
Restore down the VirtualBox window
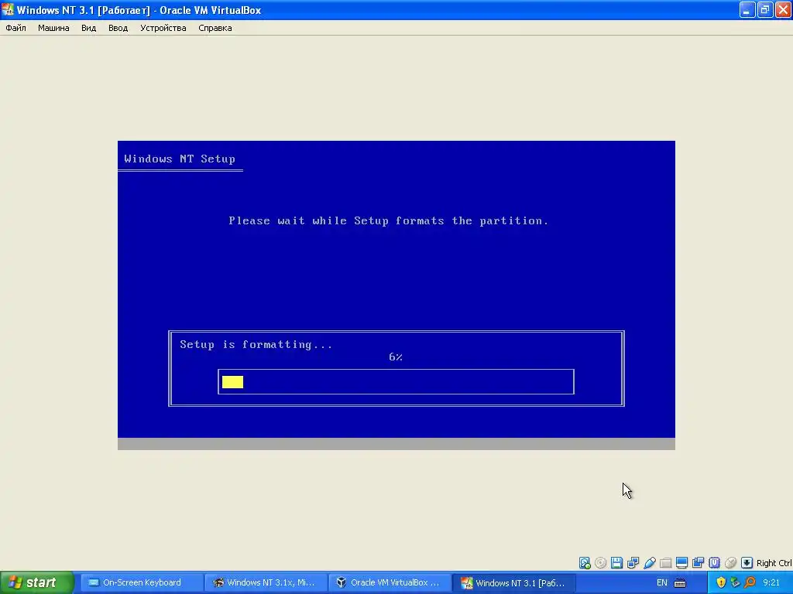(765, 9)
